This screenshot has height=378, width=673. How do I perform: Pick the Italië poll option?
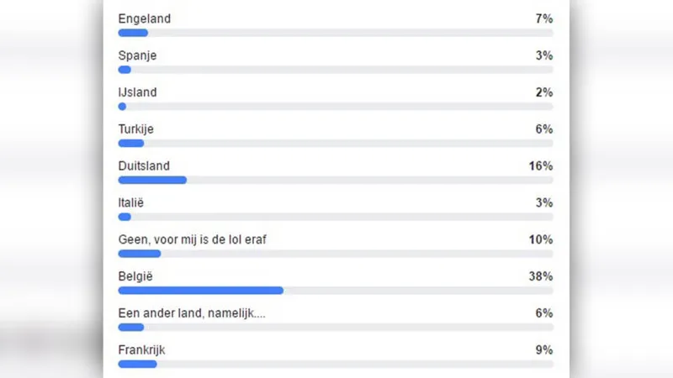[131, 202]
